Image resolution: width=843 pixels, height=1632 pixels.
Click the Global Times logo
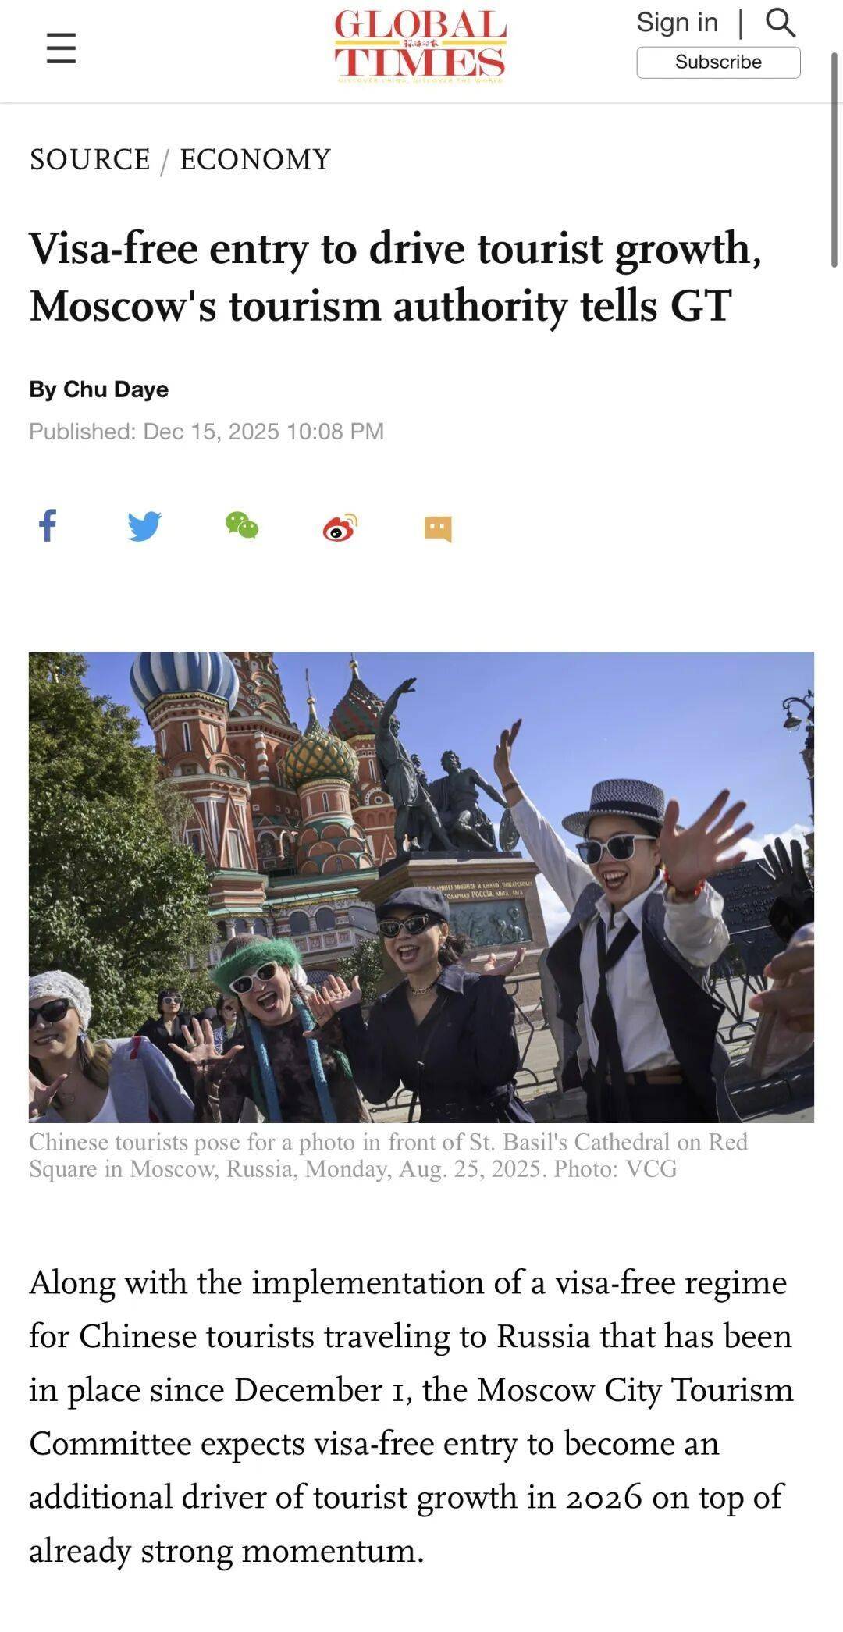click(x=421, y=45)
